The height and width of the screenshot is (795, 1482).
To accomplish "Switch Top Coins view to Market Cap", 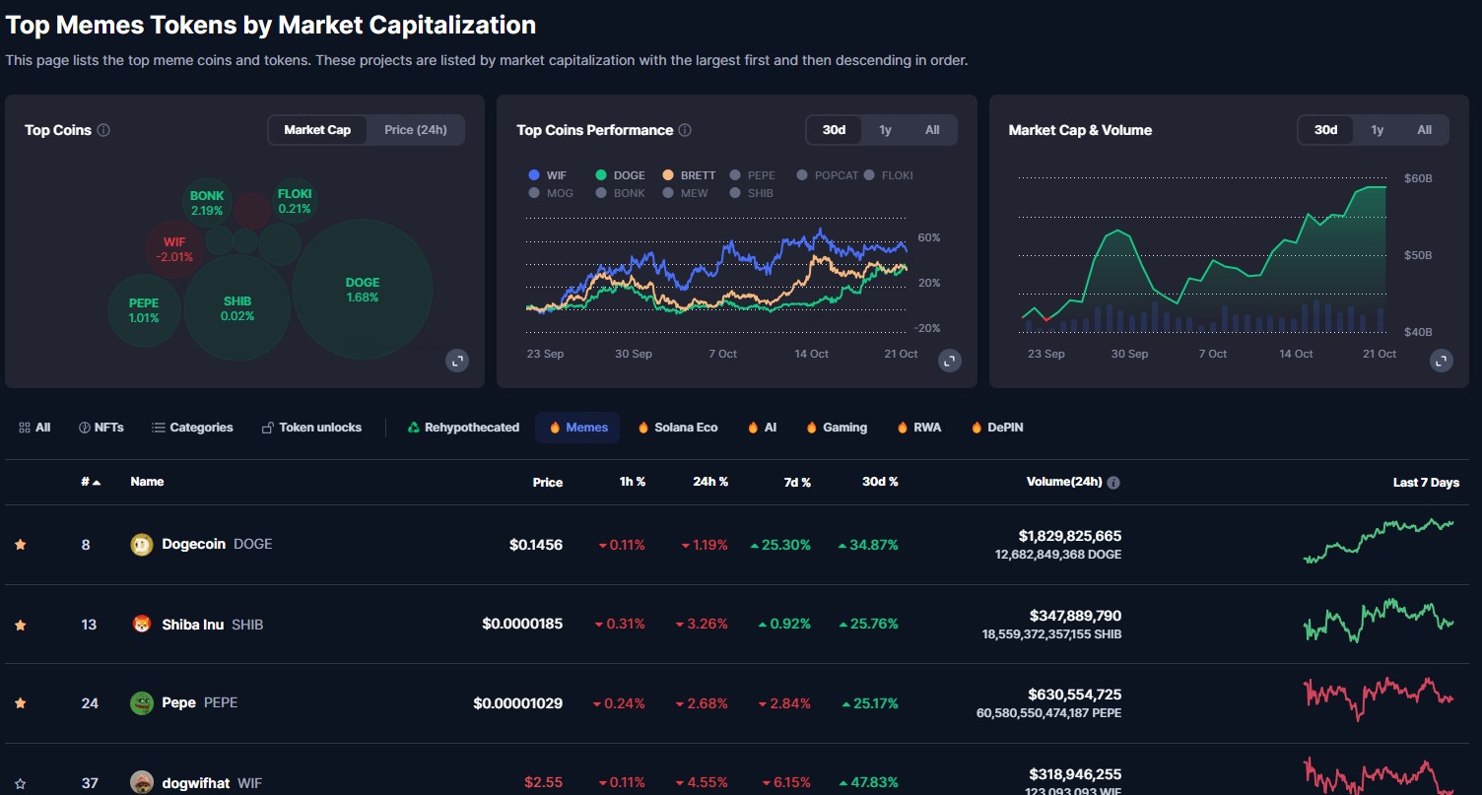I will tap(317, 130).
